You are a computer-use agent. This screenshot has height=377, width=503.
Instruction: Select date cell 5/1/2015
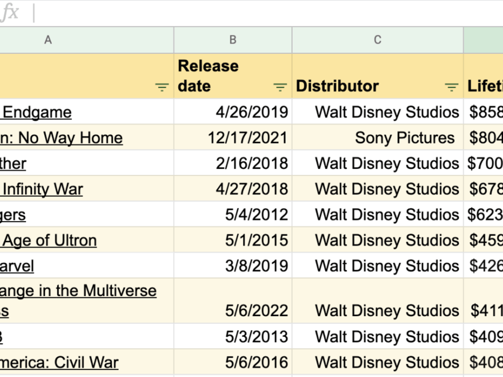tap(233, 240)
